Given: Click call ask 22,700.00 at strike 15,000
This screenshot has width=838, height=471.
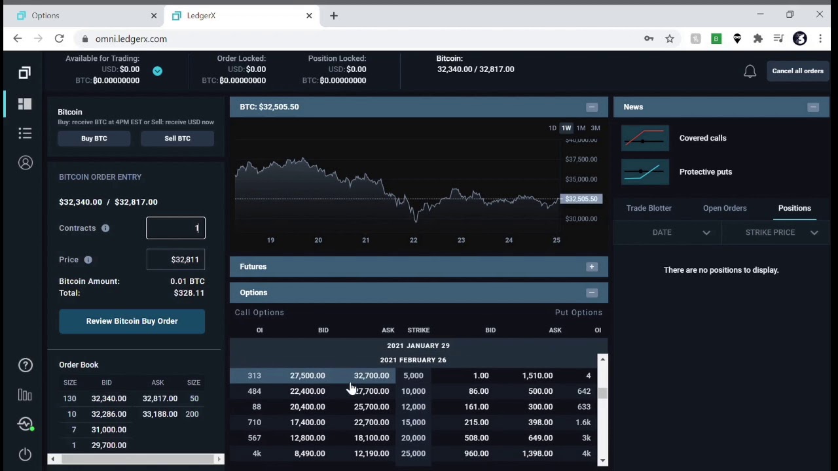Looking at the screenshot, I should coord(371,423).
